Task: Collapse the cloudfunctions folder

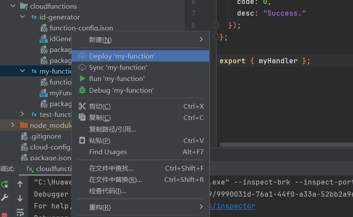Action: pyautogui.click(x=13, y=6)
